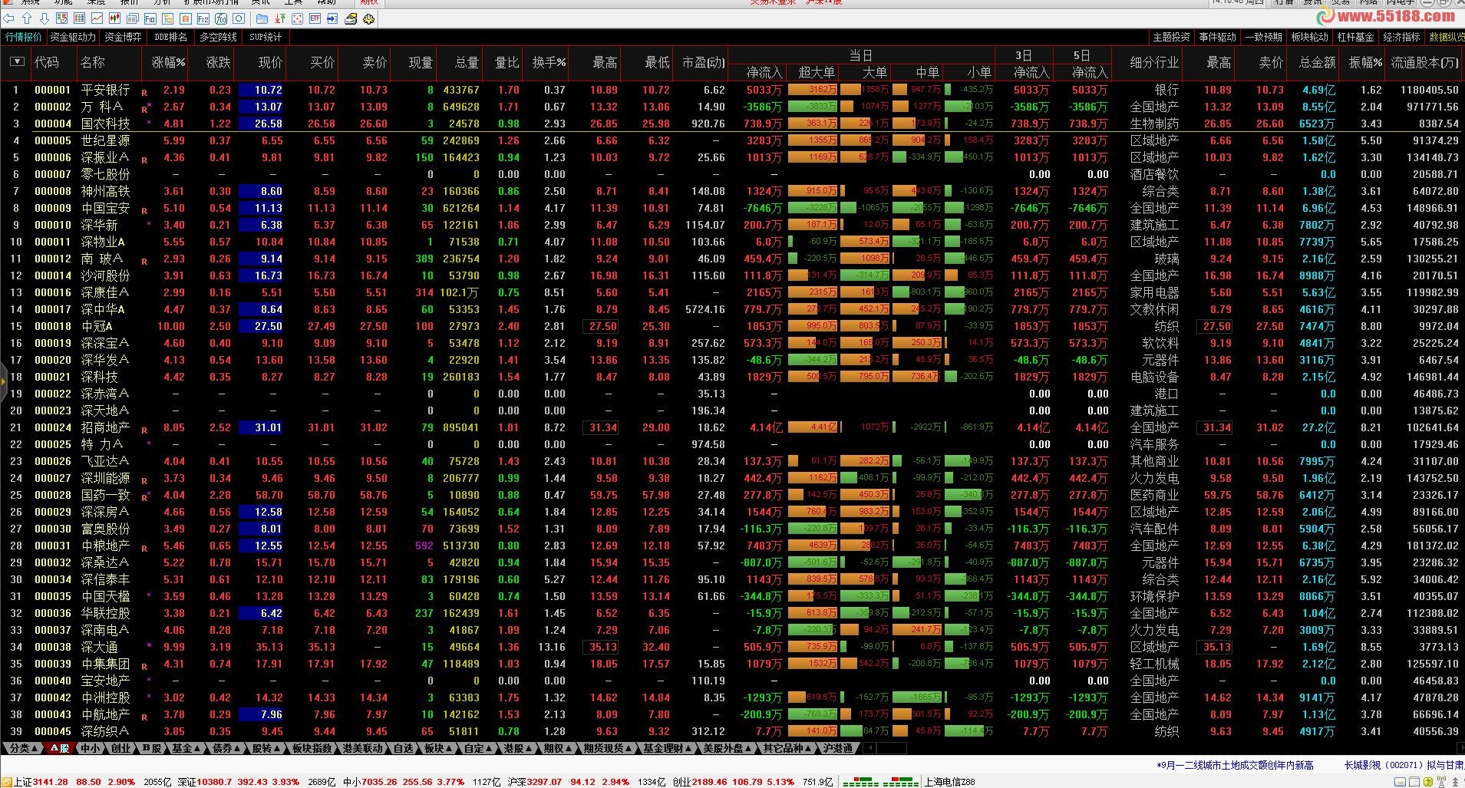
Task: Expand the 股转 bottom tab menu
Action: pos(266,748)
